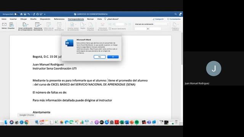244x137 pixels.
Task: Click the Compartir button
Action: pyautogui.click(x=158, y=19)
